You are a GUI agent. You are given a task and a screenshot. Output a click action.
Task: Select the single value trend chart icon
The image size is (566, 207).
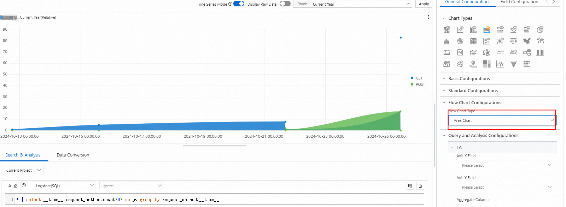500,30
